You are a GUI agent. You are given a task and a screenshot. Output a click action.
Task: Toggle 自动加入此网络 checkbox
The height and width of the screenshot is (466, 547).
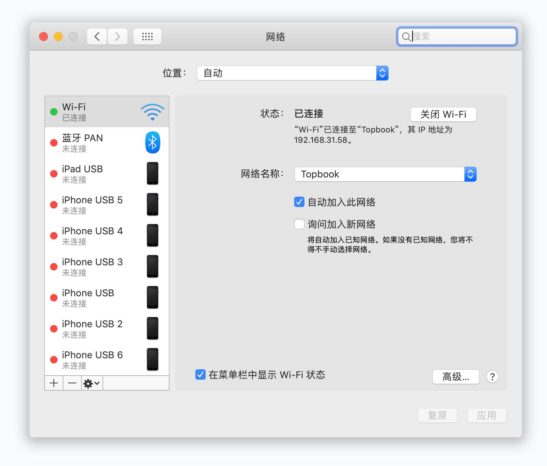(299, 202)
